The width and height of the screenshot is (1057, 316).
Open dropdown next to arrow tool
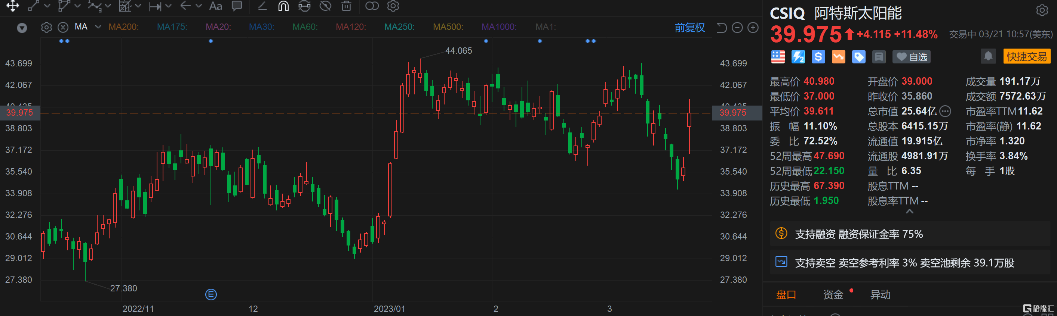(x=199, y=6)
